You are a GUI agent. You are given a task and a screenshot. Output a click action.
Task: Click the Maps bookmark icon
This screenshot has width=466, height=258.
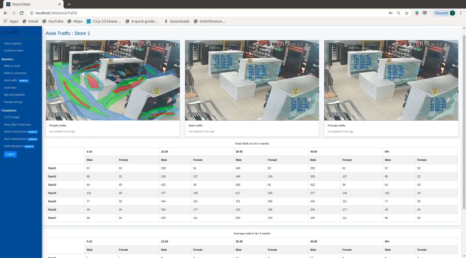[70, 21]
